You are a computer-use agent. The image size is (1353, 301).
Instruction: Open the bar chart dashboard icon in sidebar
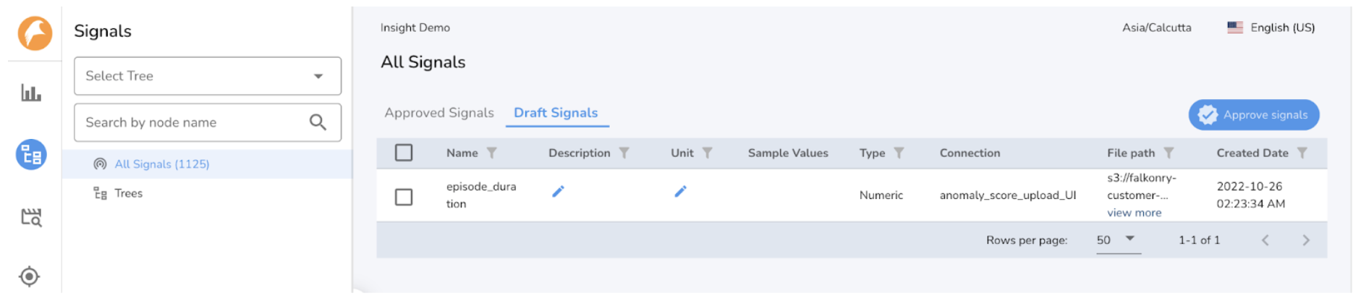pos(31,93)
